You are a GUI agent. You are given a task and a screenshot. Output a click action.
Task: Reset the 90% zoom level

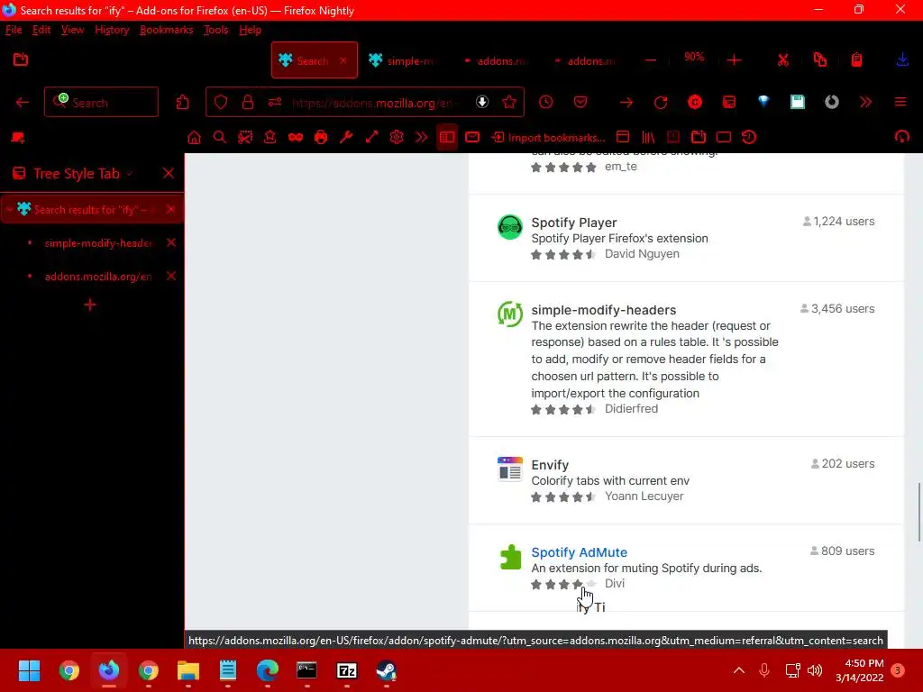[694, 57]
